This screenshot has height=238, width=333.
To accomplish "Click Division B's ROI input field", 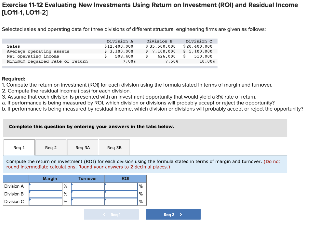I will coord(121,194).
